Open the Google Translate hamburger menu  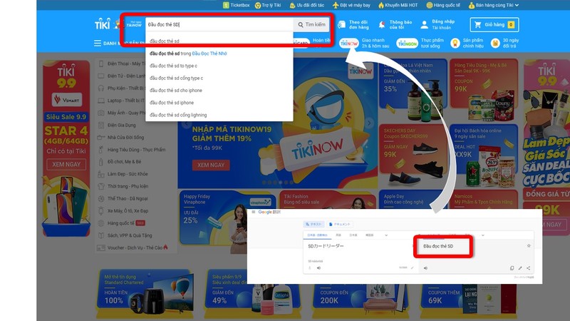[x=253, y=213]
